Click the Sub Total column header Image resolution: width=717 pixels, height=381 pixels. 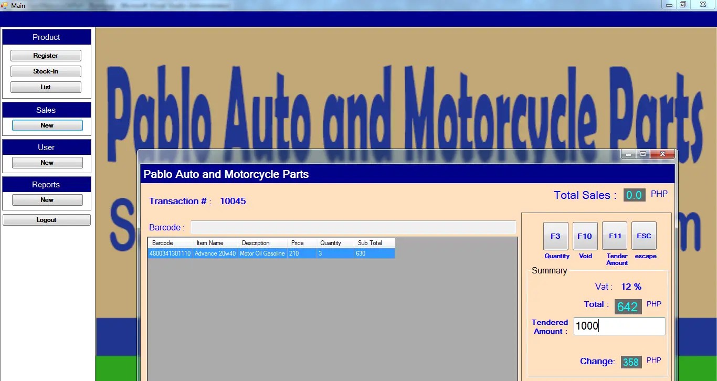coord(370,242)
